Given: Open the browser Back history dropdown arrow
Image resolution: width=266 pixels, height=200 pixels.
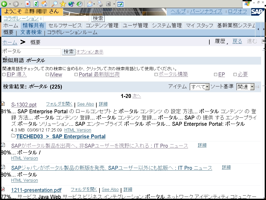Looking at the screenshot, I should (x=10, y=4).
